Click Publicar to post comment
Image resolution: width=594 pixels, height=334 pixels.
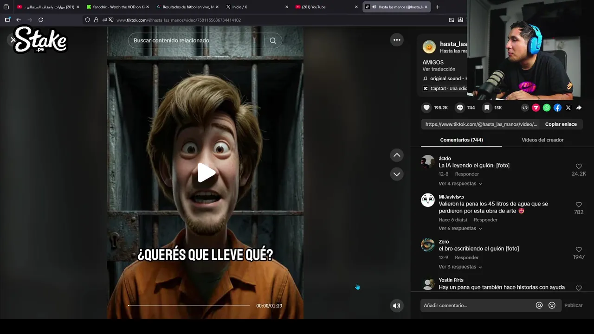573,305
